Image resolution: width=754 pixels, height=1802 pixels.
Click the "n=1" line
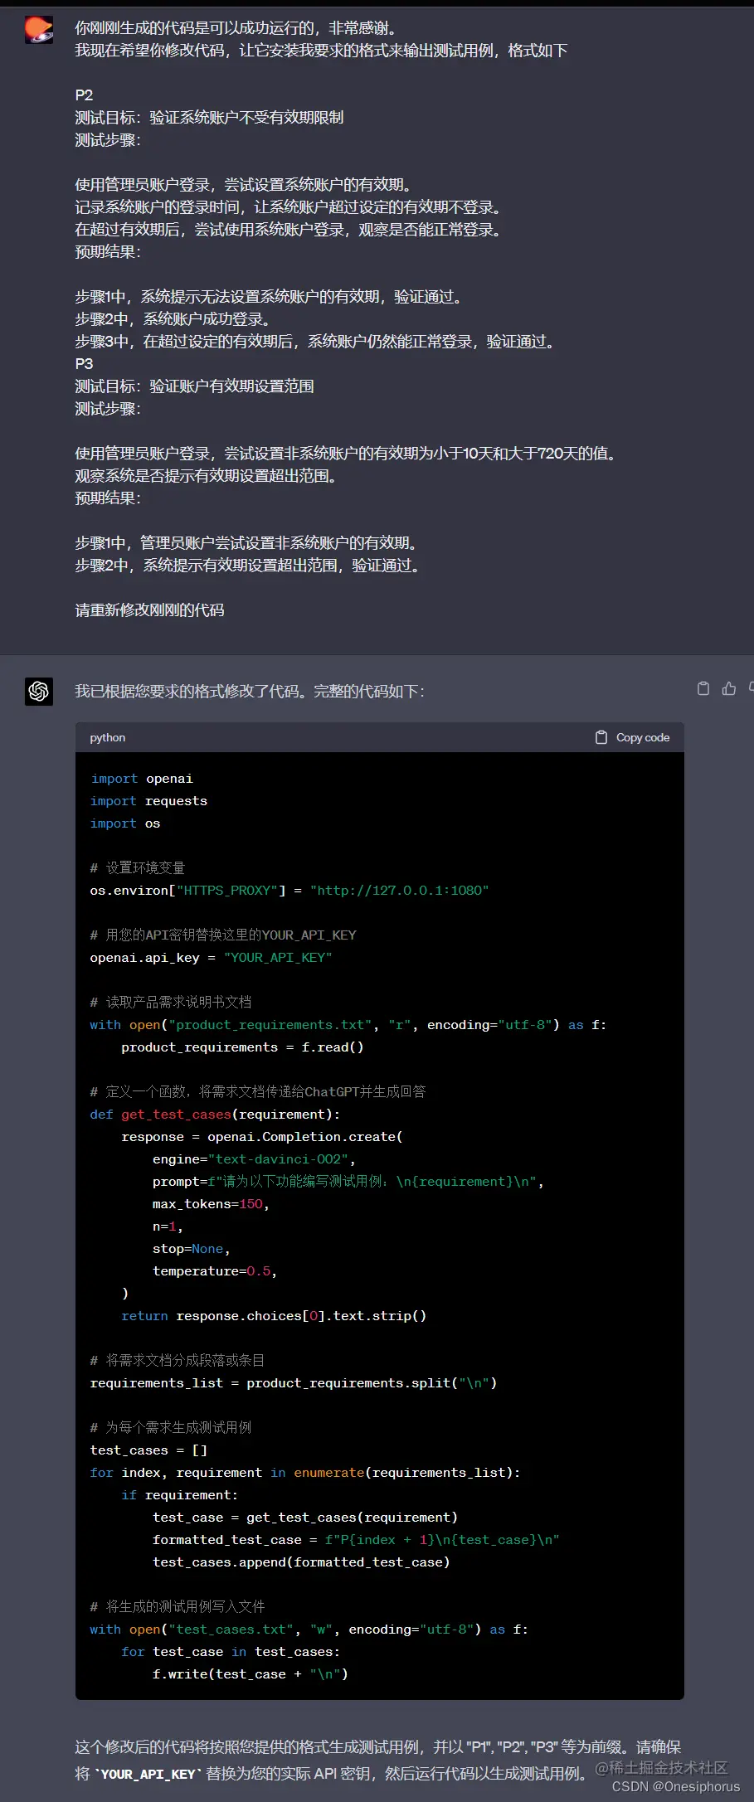coord(168,1226)
